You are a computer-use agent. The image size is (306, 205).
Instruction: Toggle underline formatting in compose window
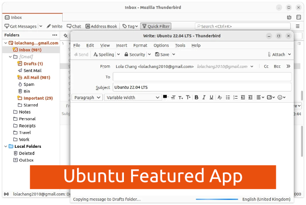tap(211, 97)
